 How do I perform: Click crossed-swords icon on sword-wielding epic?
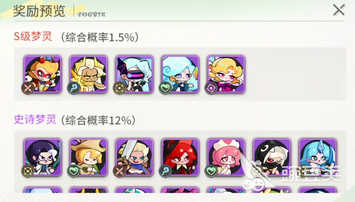click(x=119, y=171)
